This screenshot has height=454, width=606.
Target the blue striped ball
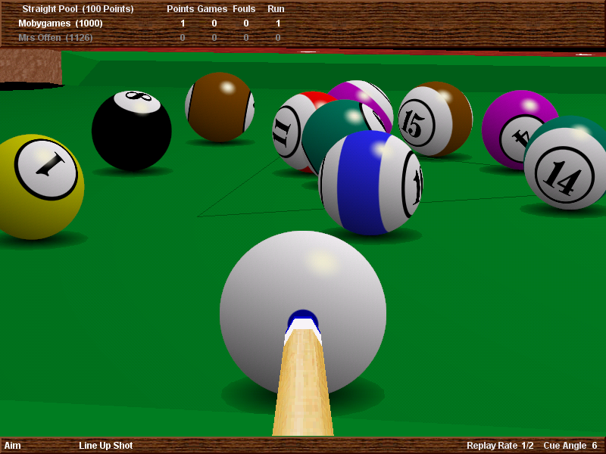click(x=369, y=182)
